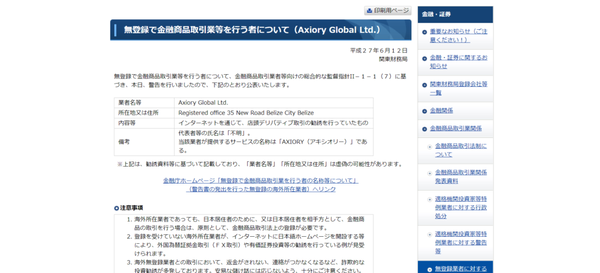The height and width of the screenshot is (273, 600).
Task: Open 適格機関投資家等特例業者に対する警告等 link
Action: click(461, 243)
